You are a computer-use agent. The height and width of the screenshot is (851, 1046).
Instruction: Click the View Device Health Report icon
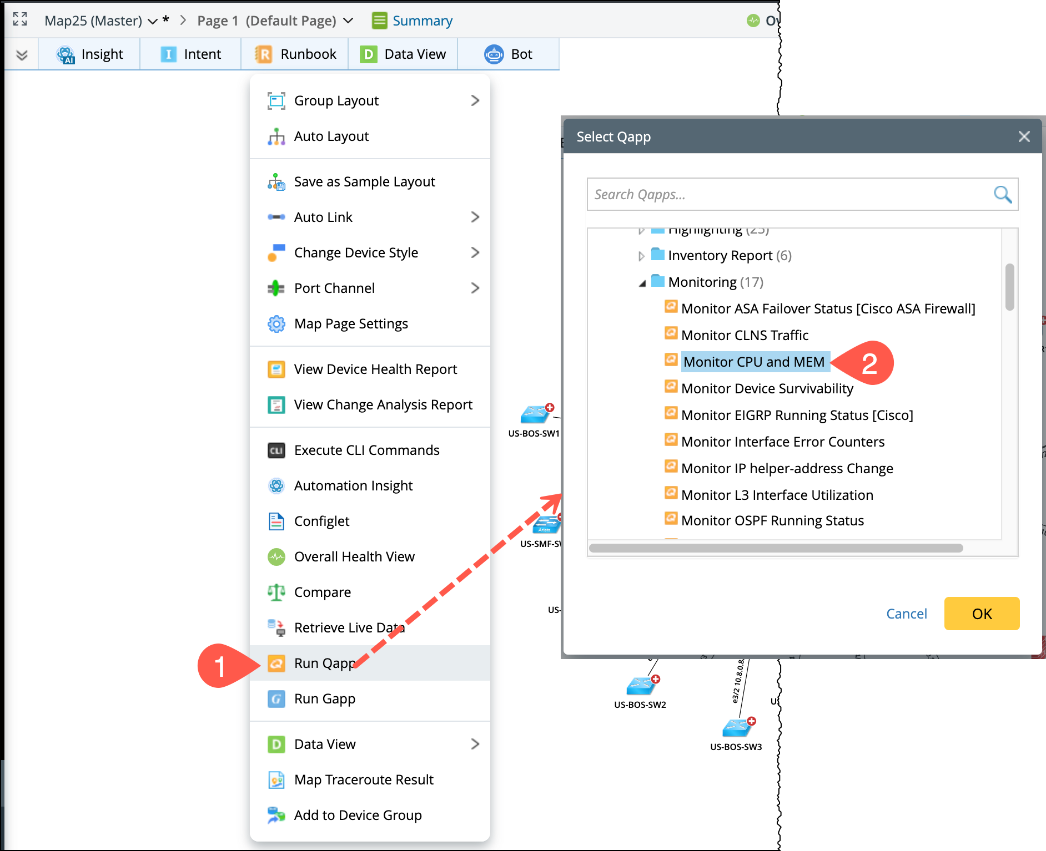pos(276,369)
